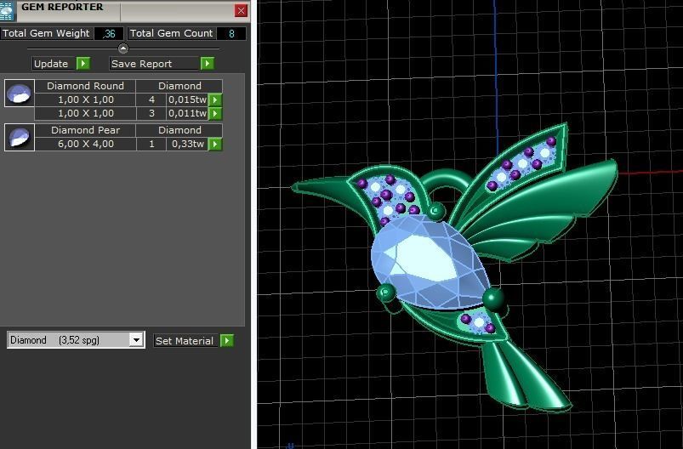
Task: Click the green arrow beside Set Material
Action: [x=227, y=341]
